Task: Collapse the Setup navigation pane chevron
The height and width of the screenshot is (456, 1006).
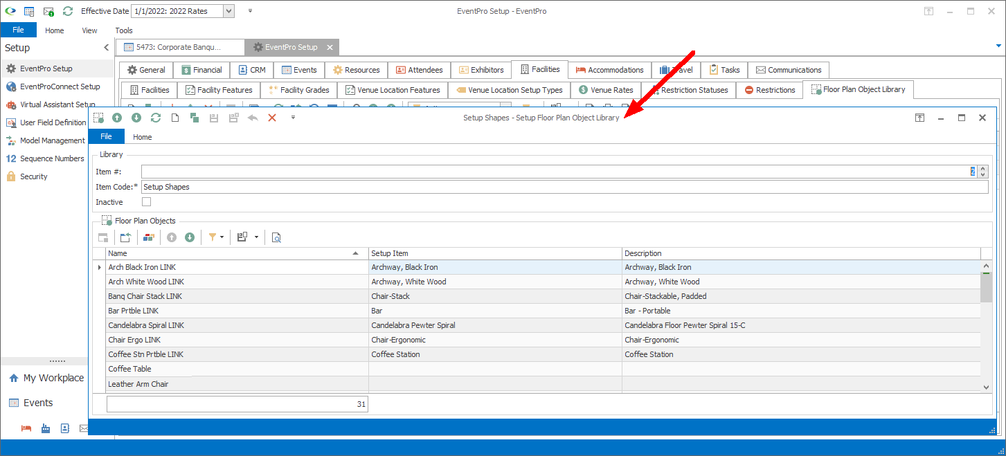Action: point(106,48)
